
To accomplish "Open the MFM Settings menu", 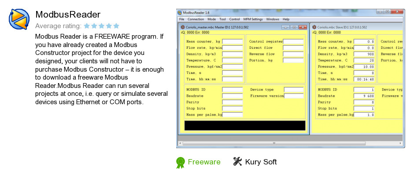I will (253, 19).
